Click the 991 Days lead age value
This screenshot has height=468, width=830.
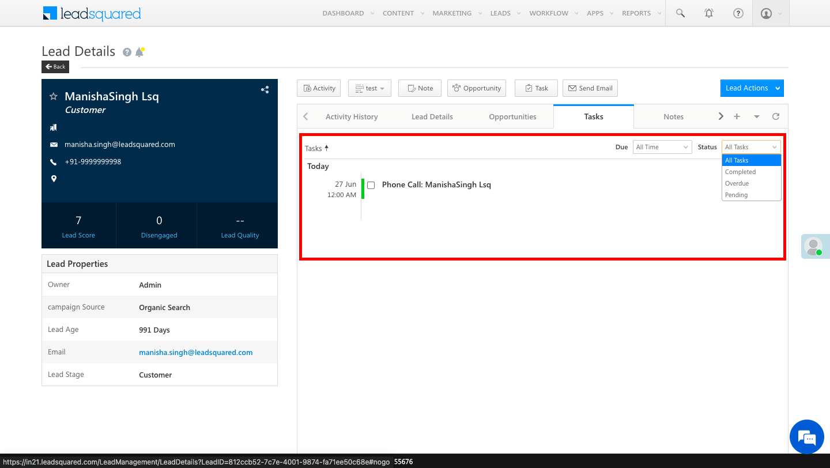[x=154, y=330]
